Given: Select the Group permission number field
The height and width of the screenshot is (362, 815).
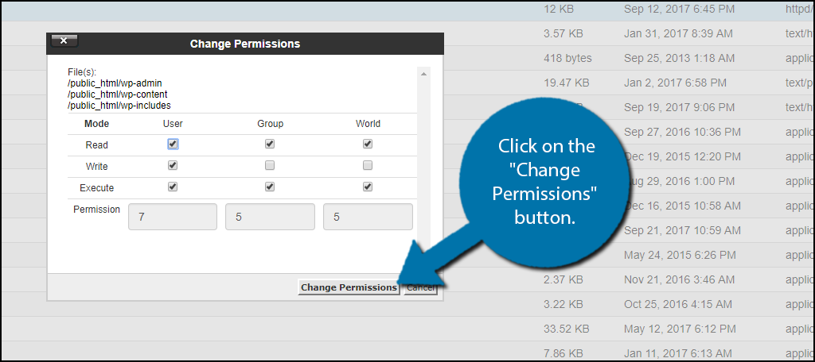Looking at the screenshot, I should (x=270, y=217).
